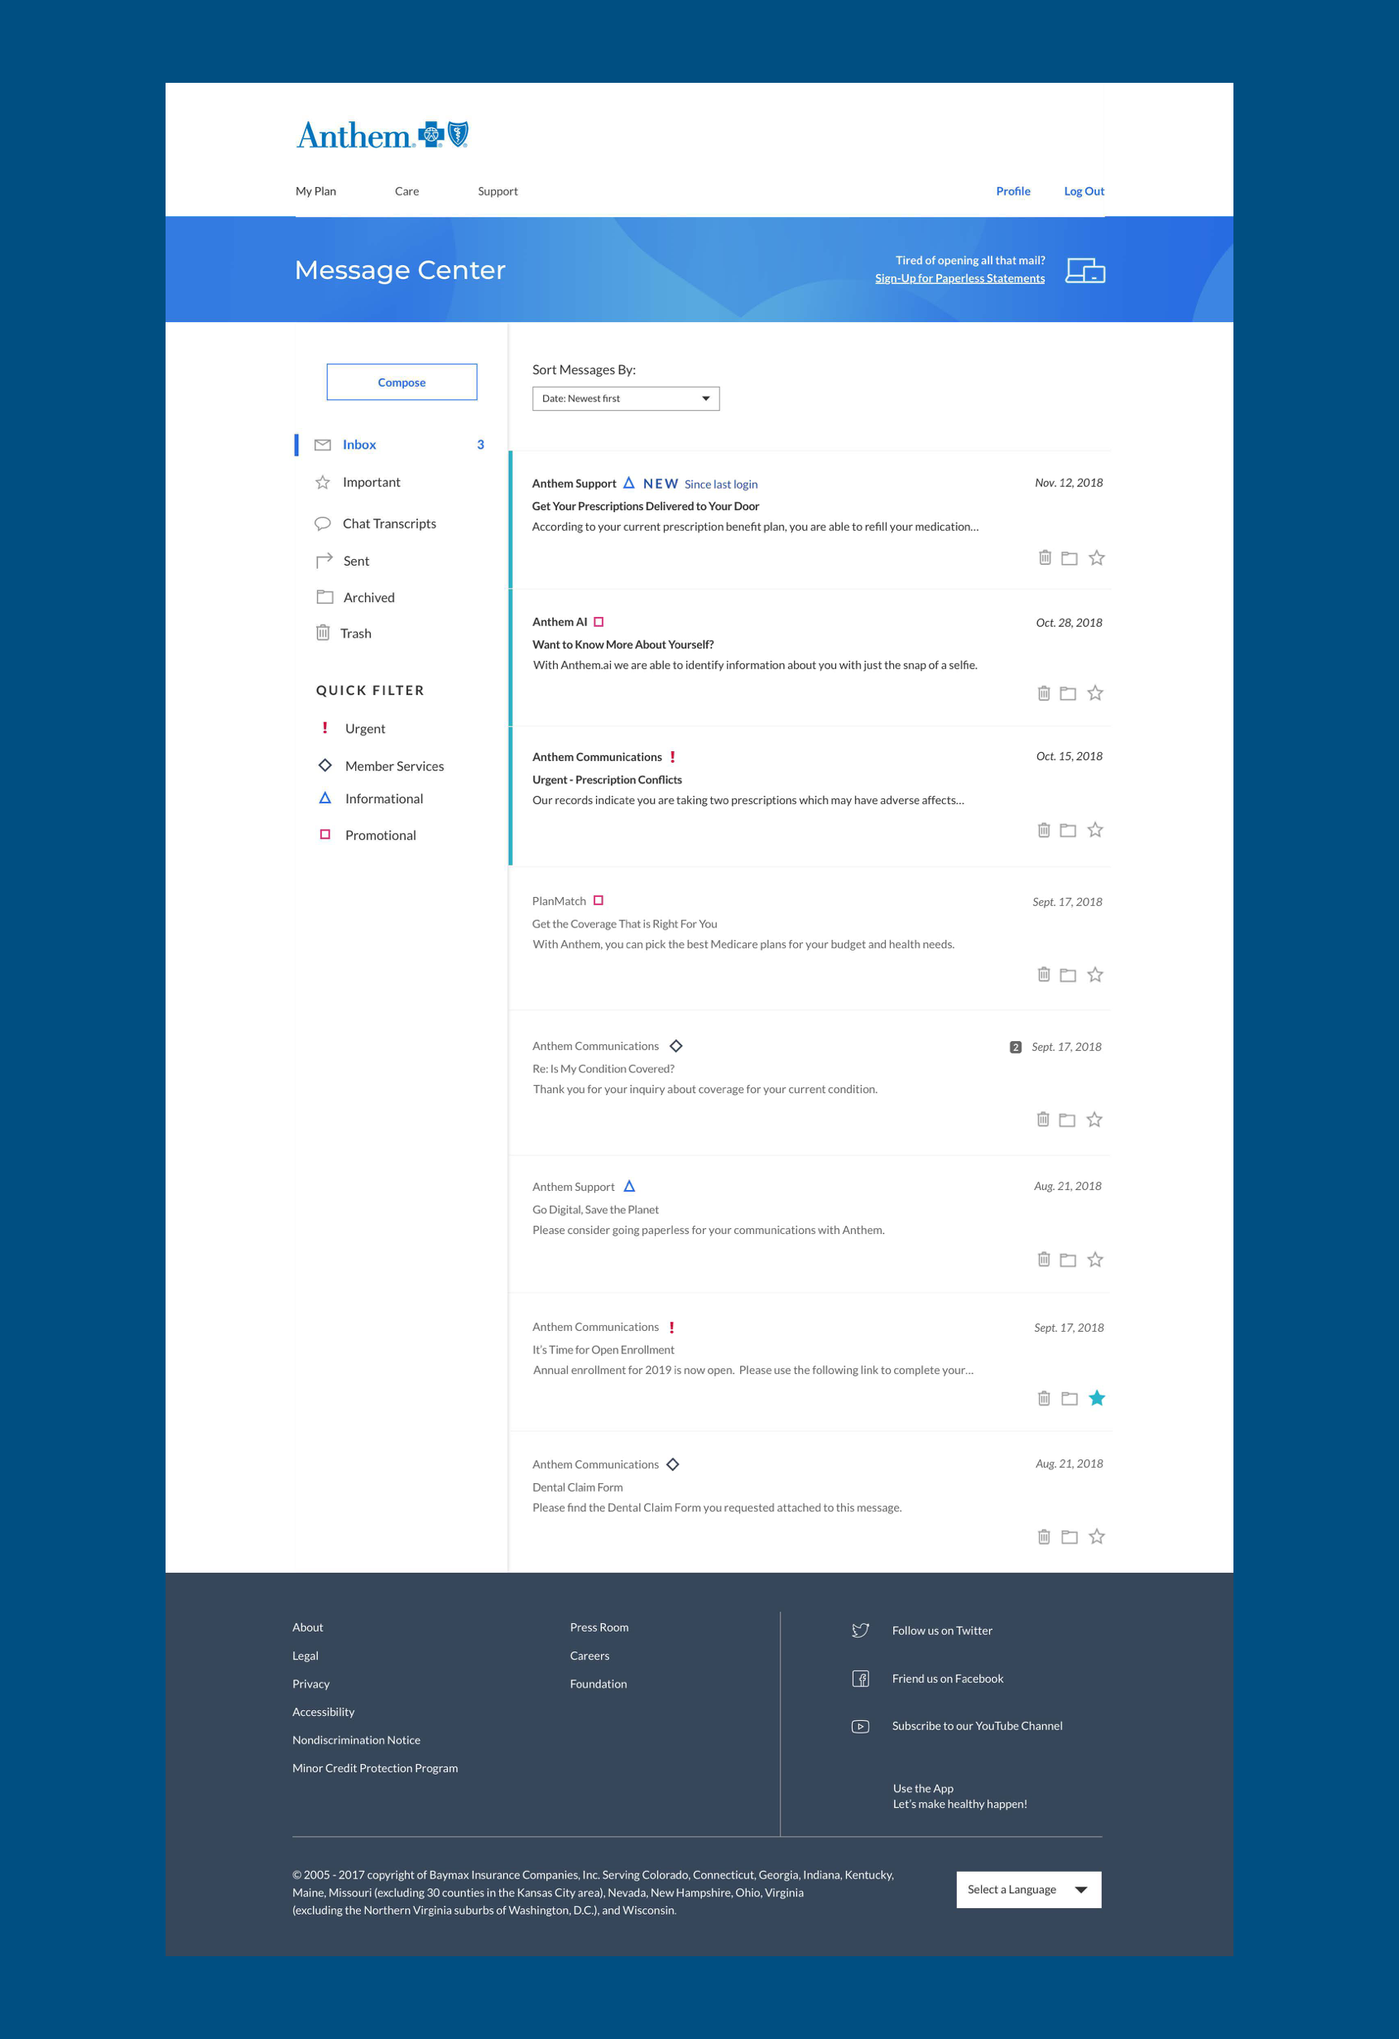This screenshot has height=2039, width=1399.
Task: Click Use the App in footer
Action: point(923,1788)
